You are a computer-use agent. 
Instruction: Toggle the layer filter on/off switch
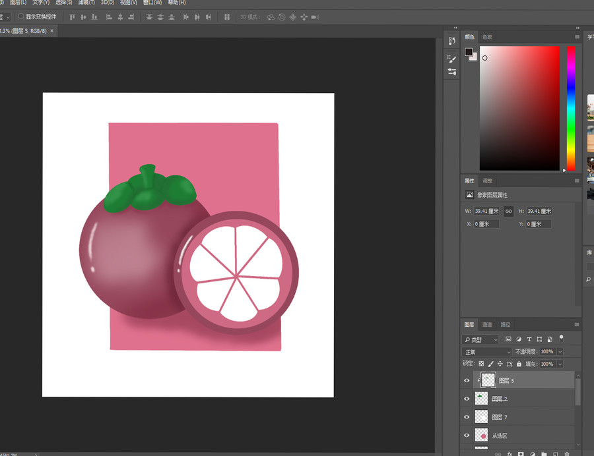click(x=562, y=338)
